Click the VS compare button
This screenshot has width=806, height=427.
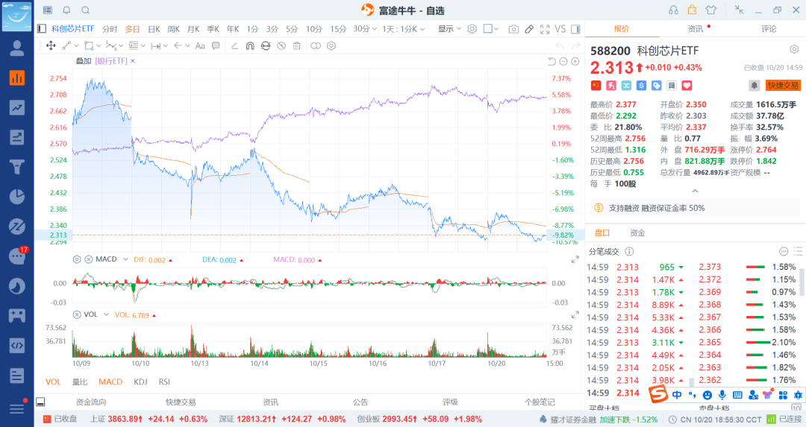click(x=560, y=29)
